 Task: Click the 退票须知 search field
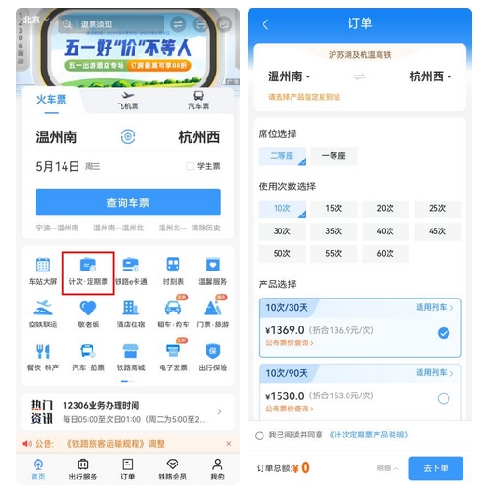coord(112,24)
